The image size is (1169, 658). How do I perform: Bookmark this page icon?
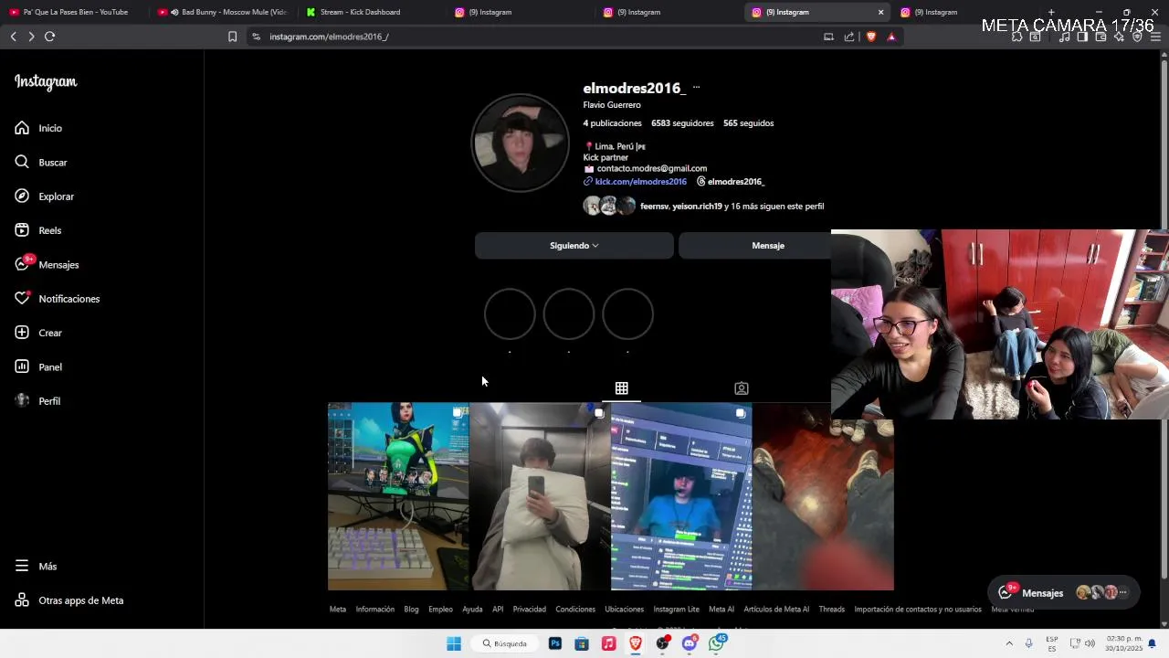click(x=232, y=37)
